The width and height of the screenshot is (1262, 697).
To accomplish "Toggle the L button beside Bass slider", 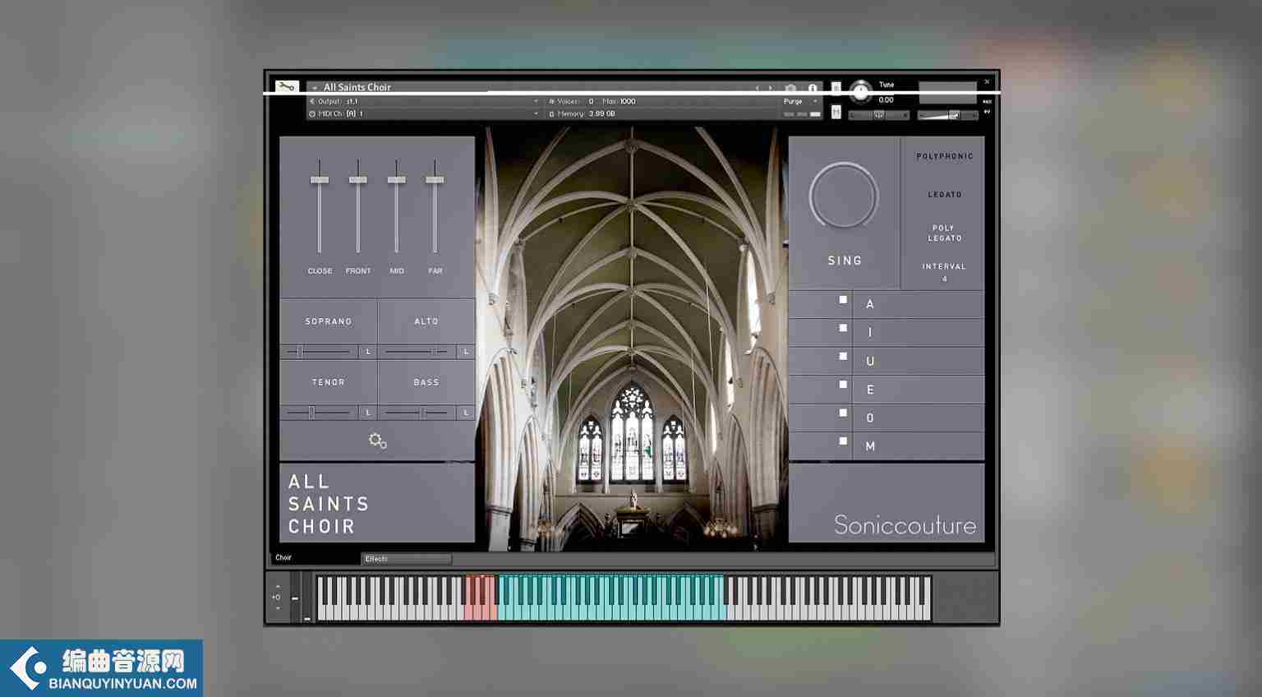I will 466,413.
